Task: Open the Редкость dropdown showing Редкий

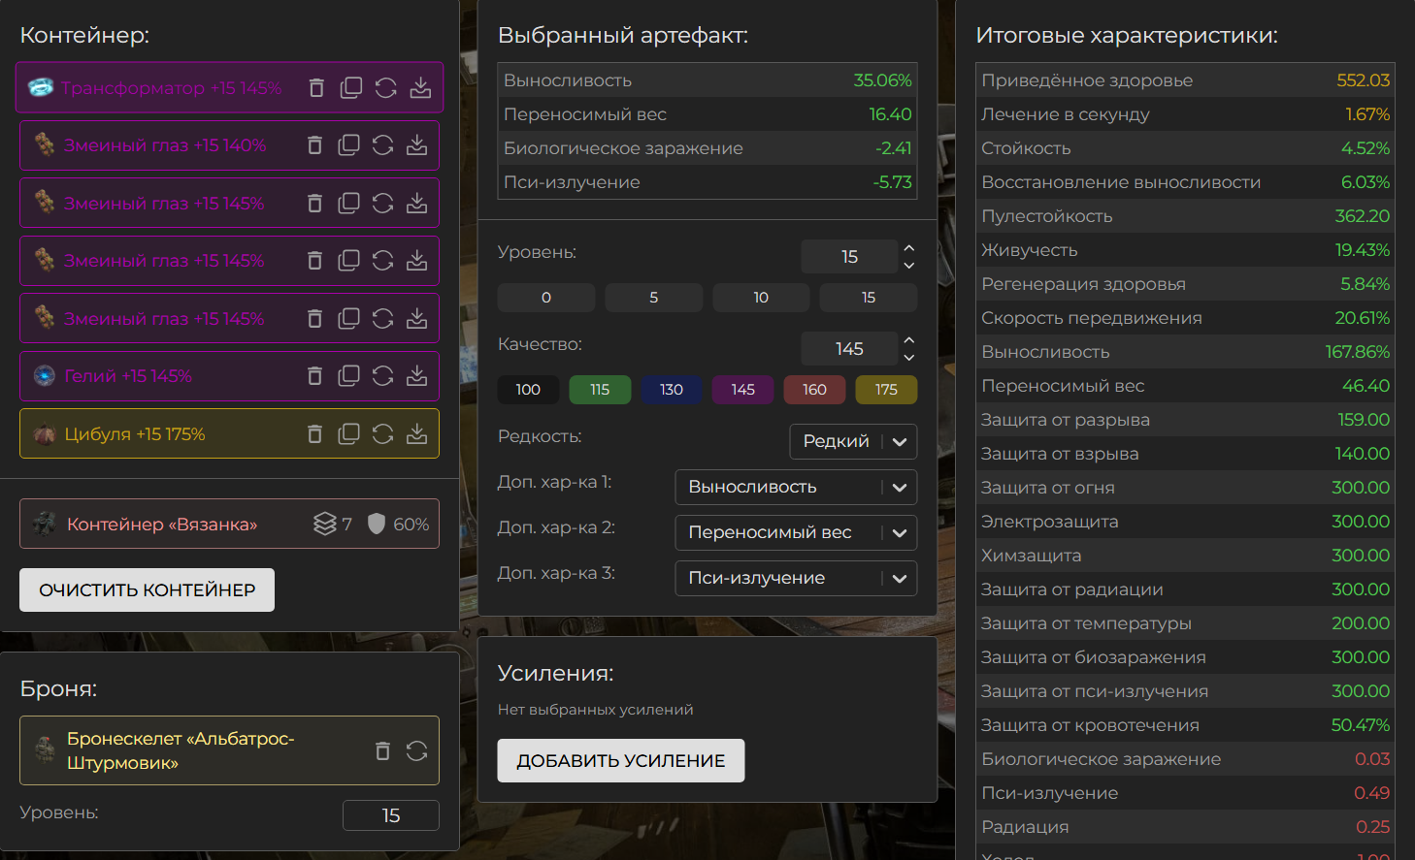Action: (853, 441)
